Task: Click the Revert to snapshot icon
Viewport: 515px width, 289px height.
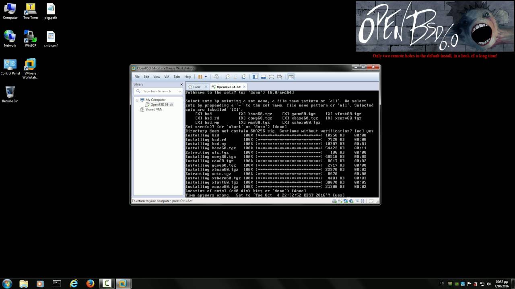Action: coord(236,77)
